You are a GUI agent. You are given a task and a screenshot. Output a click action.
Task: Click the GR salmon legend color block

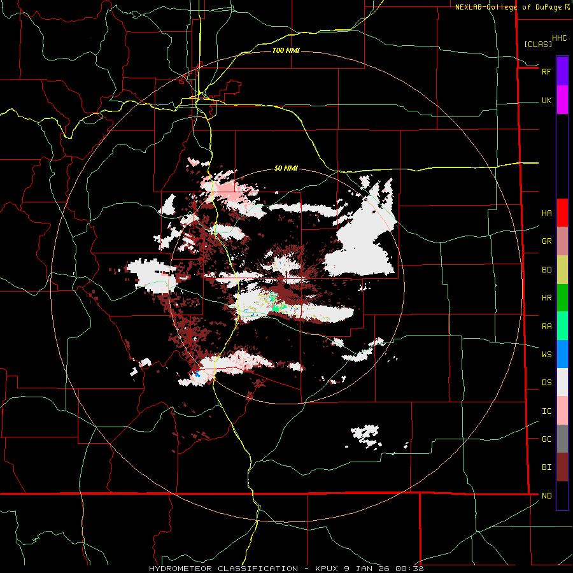pyautogui.click(x=562, y=241)
